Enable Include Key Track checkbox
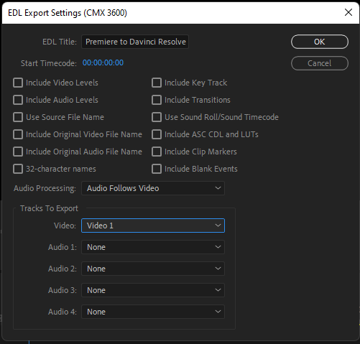Screen dimensions: 360x344 coord(157,83)
